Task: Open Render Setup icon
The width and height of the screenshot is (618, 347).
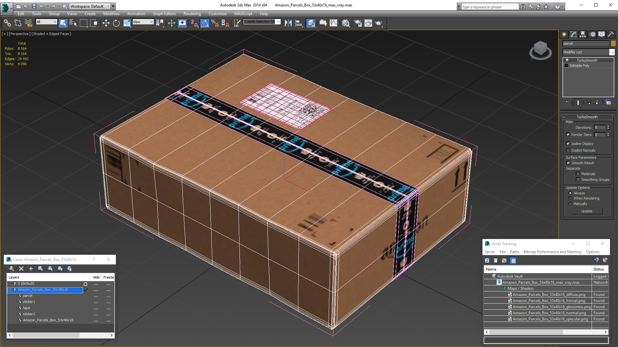Action: 358,23
